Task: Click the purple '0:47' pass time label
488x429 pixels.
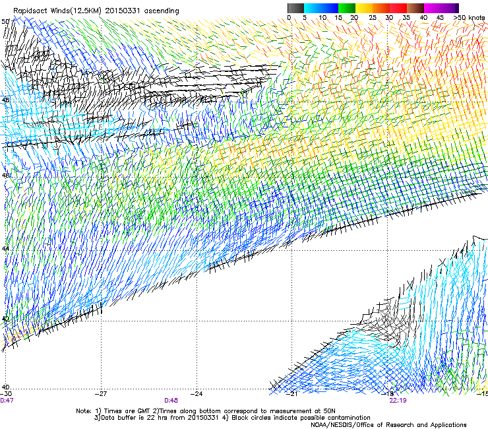Action: (7, 401)
